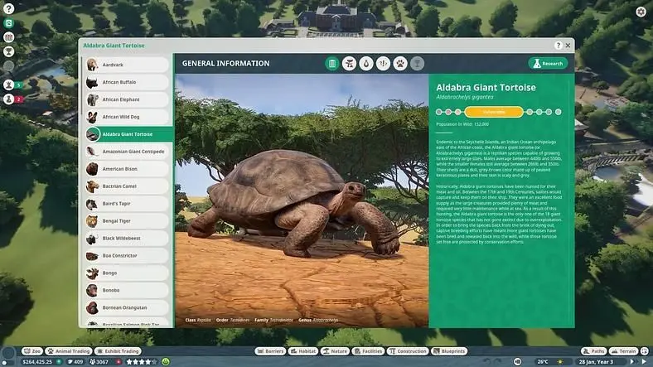The width and height of the screenshot is (653, 367).
Task: Click the Bengal Tiger thumbnail portrait
Action: click(x=92, y=221)
